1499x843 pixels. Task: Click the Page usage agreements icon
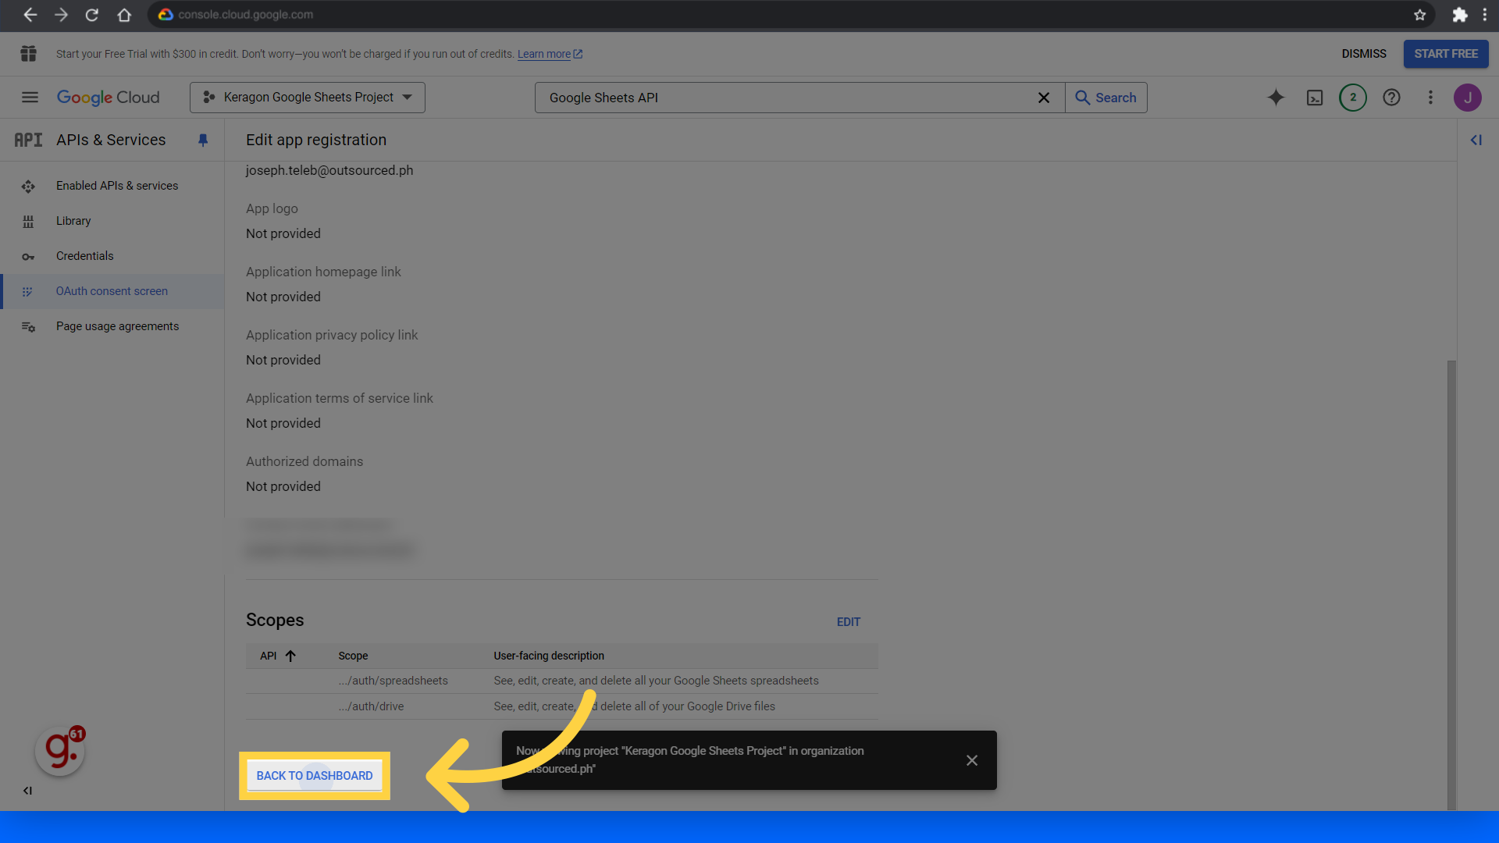tap(28, 327)
